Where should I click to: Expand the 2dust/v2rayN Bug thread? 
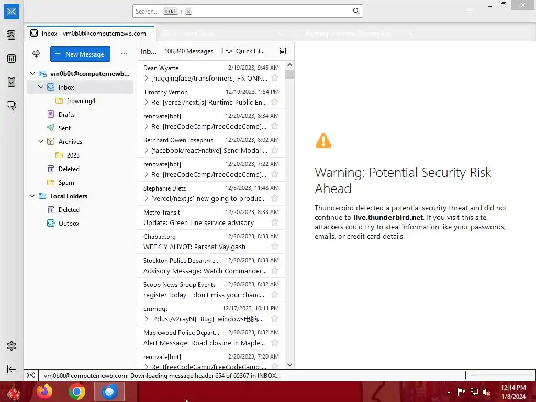pos(147,319)
